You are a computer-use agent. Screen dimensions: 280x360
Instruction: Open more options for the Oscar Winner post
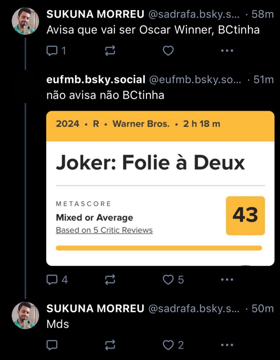coord(227,51)
